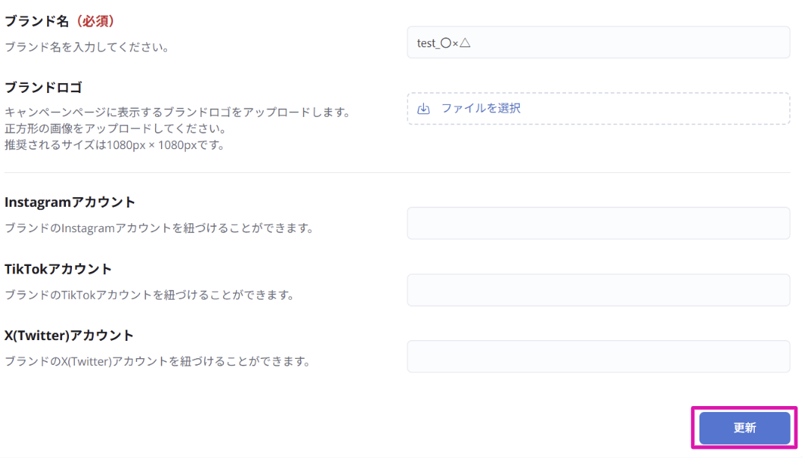Screen dimensions: 808x460
Task: Click the TikTok account linking description text
Action: coord(149,294)
